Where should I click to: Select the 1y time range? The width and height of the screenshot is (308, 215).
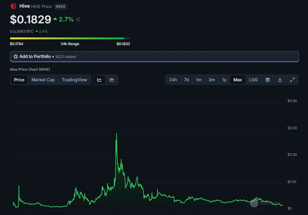[x=224, y=80]
